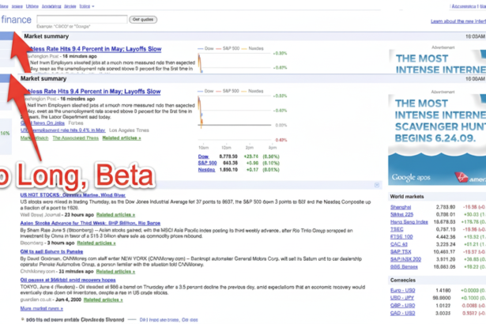Open USD - JPY currency pair

click(x=402, y=298)
